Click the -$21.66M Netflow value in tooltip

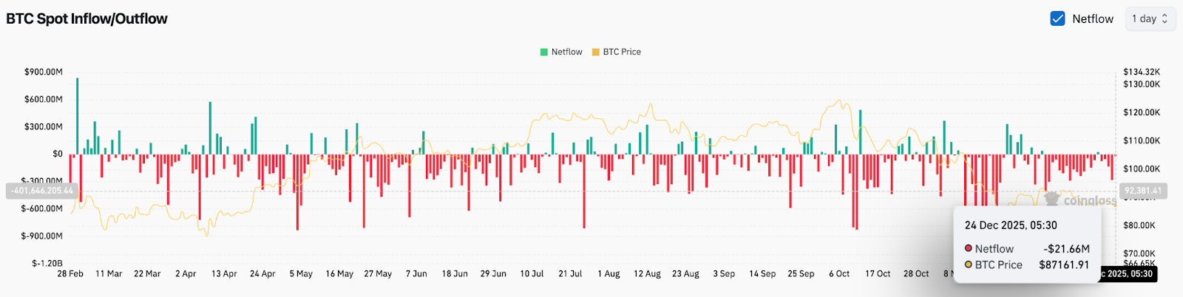pyautogui.click(x=1066, y=249)
